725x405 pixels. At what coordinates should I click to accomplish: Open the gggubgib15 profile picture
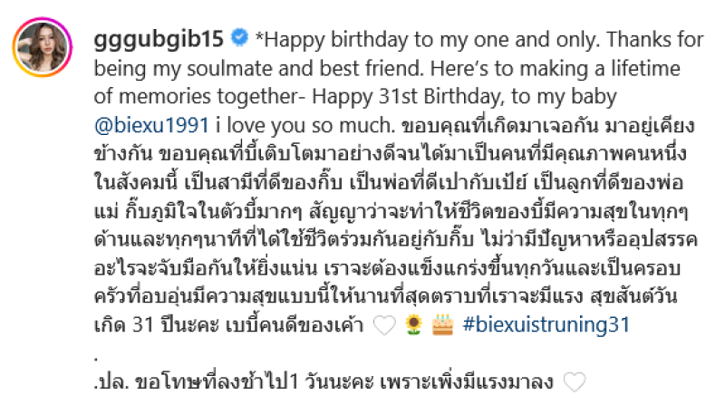point(42,47)
